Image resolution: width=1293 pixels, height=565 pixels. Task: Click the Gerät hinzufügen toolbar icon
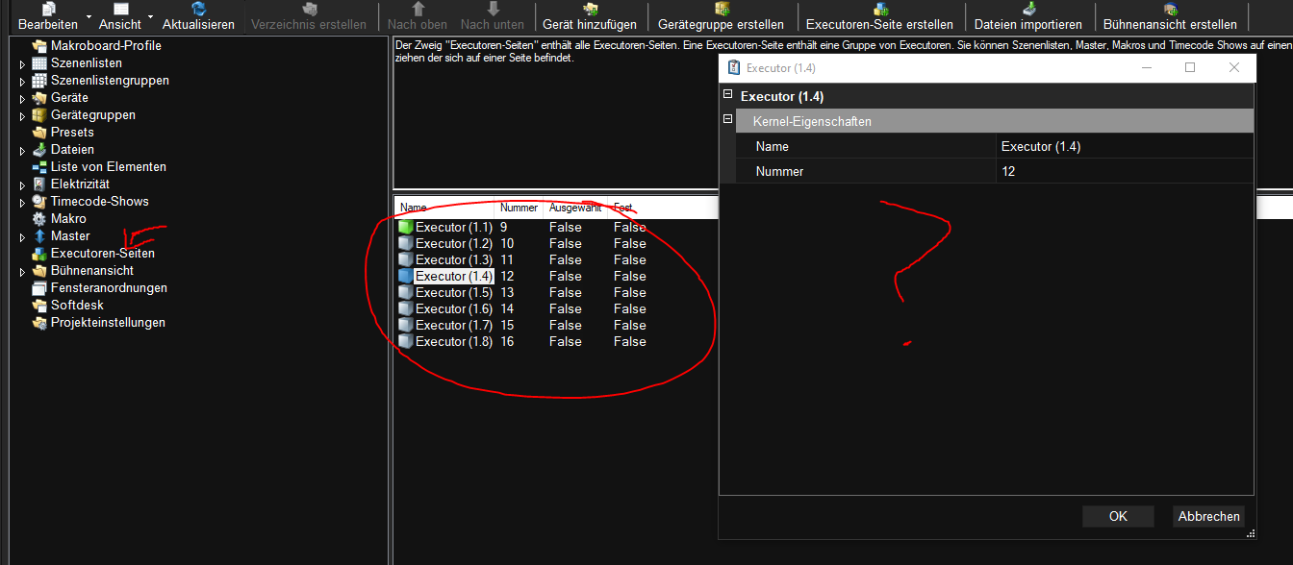[590, 9]
